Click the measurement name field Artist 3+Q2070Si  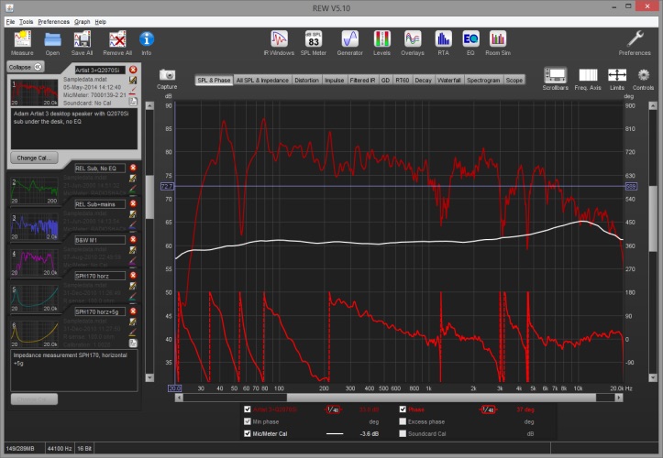(x=100, y=71)
